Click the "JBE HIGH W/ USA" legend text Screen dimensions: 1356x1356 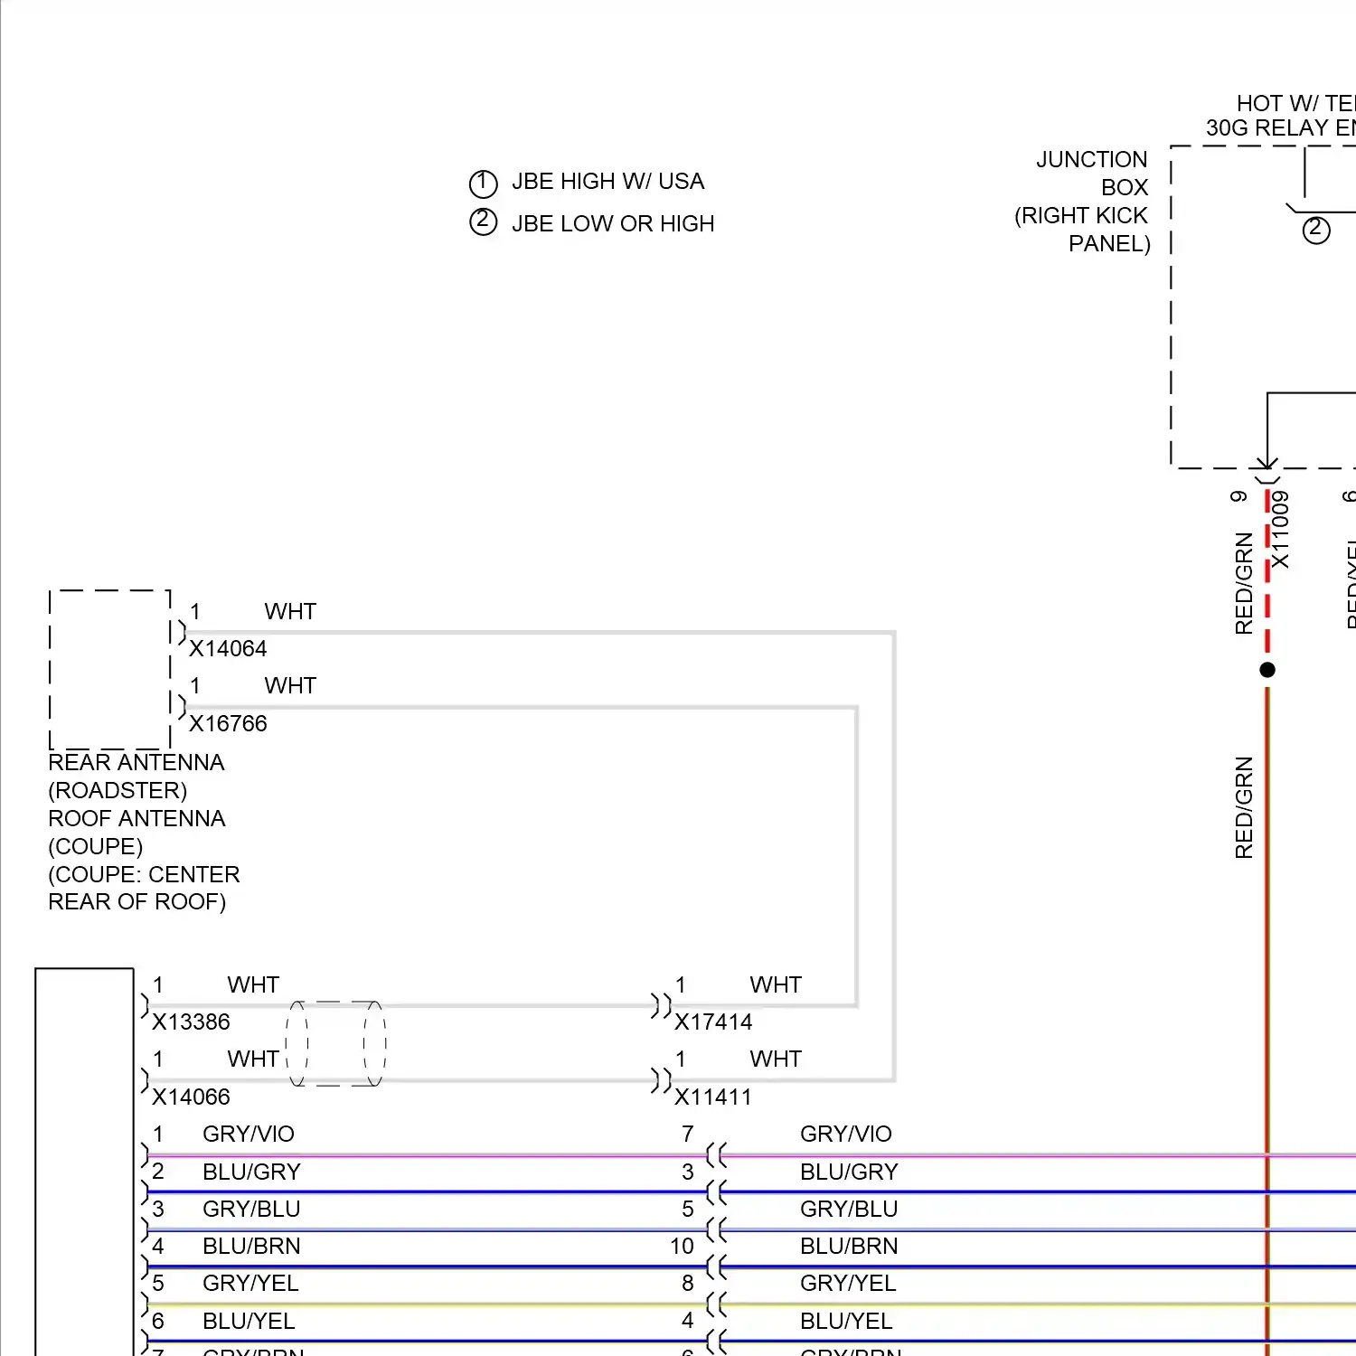tap(607, 182)
